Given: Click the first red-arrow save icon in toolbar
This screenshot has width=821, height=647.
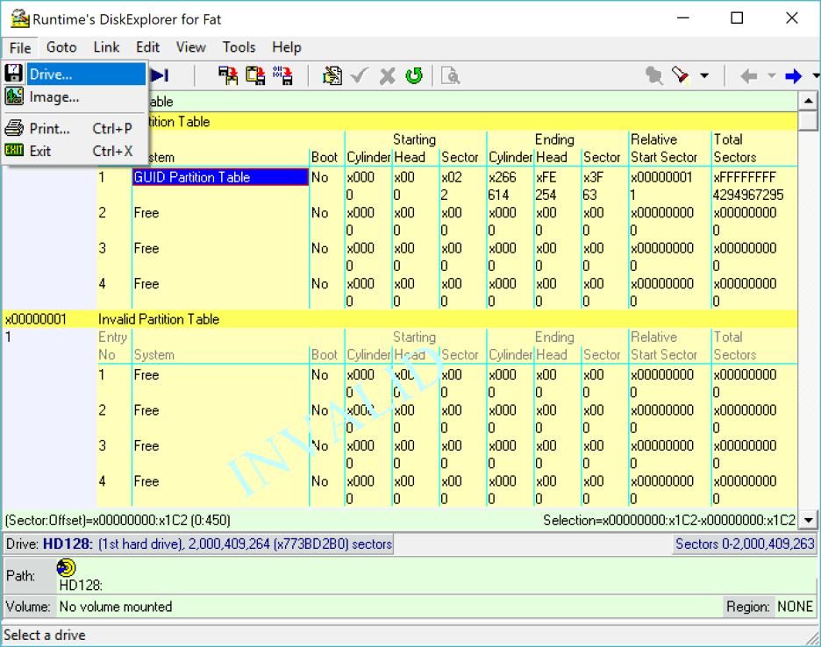Looking at the screenshot, I should point(228,76).
